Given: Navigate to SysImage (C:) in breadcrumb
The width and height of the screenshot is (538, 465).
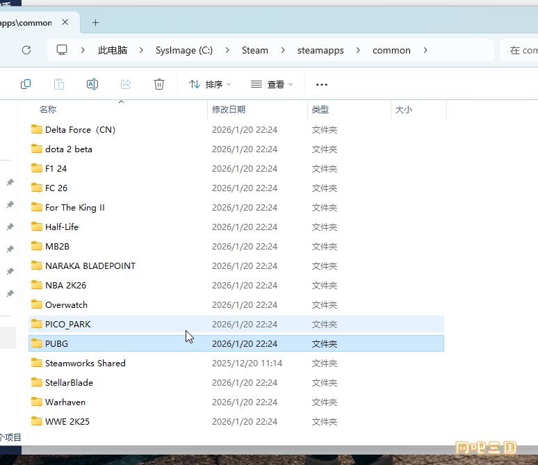Looking at the screenshot, I should pyautogui.click(x=184, y=50).
